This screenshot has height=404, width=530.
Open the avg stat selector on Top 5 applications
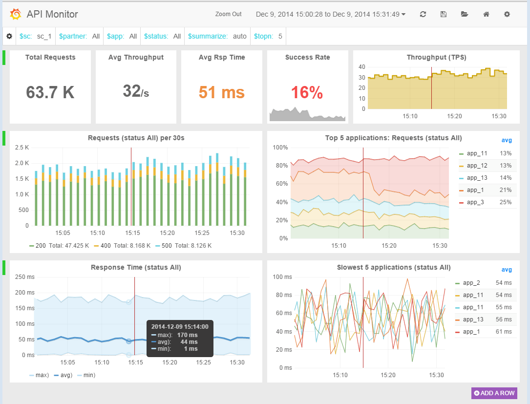pyautogui.click(x=507, y=140)
